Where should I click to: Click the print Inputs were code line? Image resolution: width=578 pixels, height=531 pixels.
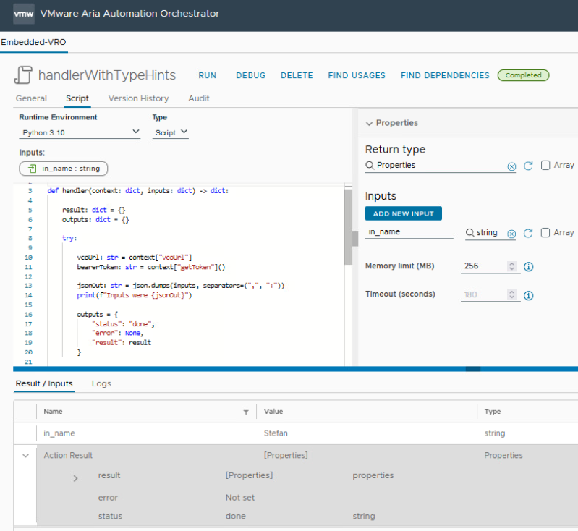tap(134, 295)
